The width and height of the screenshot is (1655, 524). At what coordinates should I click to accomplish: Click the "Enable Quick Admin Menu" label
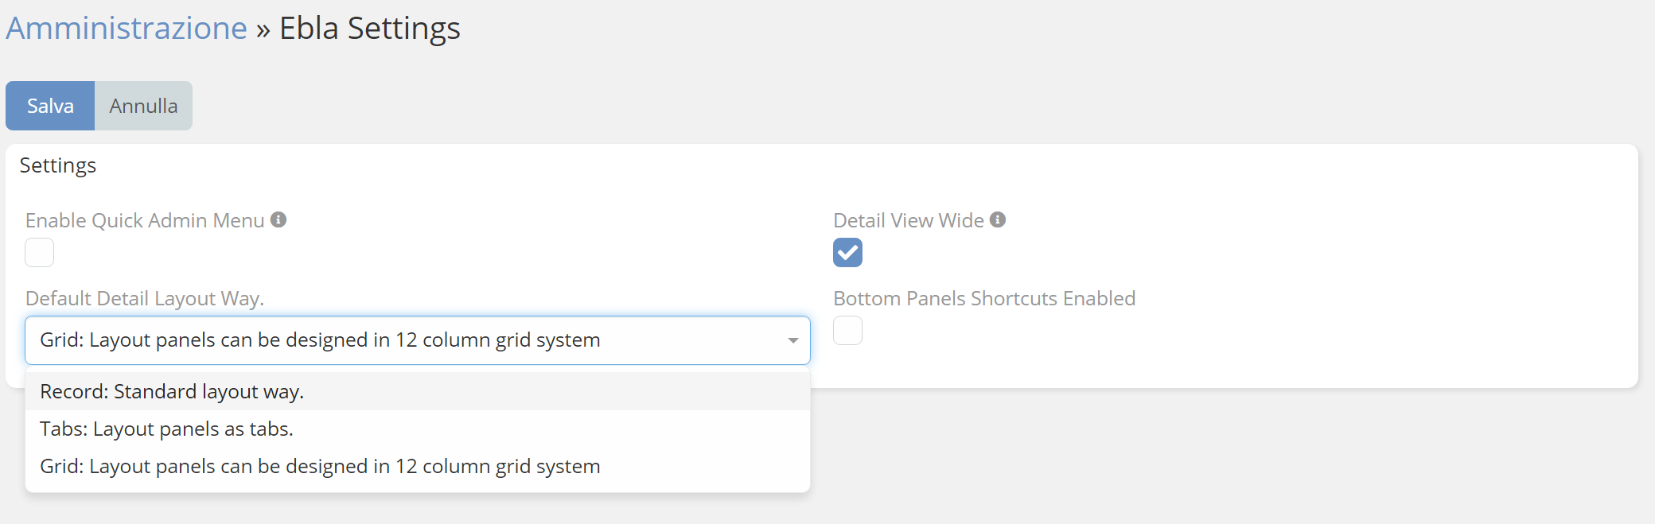tap(145, 220)
